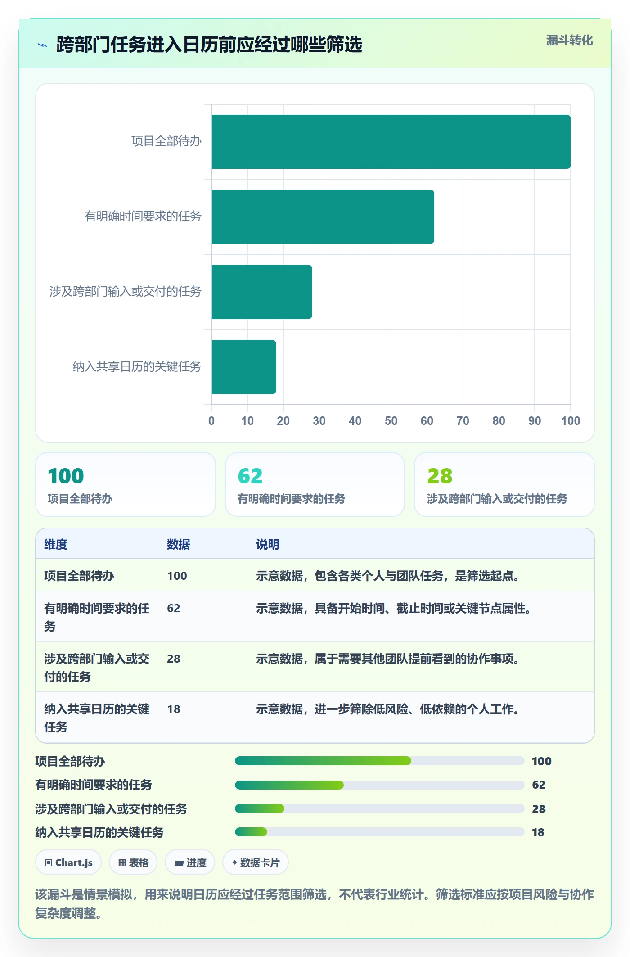Select the 表格 chip
Image resolution: width=630 pixels, height=957 pixels.
(133, 862)
